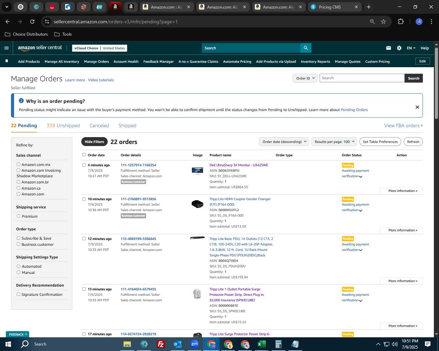Tick the select-all orders checkbox in header
439x351 pixels.
pos(84,155)
